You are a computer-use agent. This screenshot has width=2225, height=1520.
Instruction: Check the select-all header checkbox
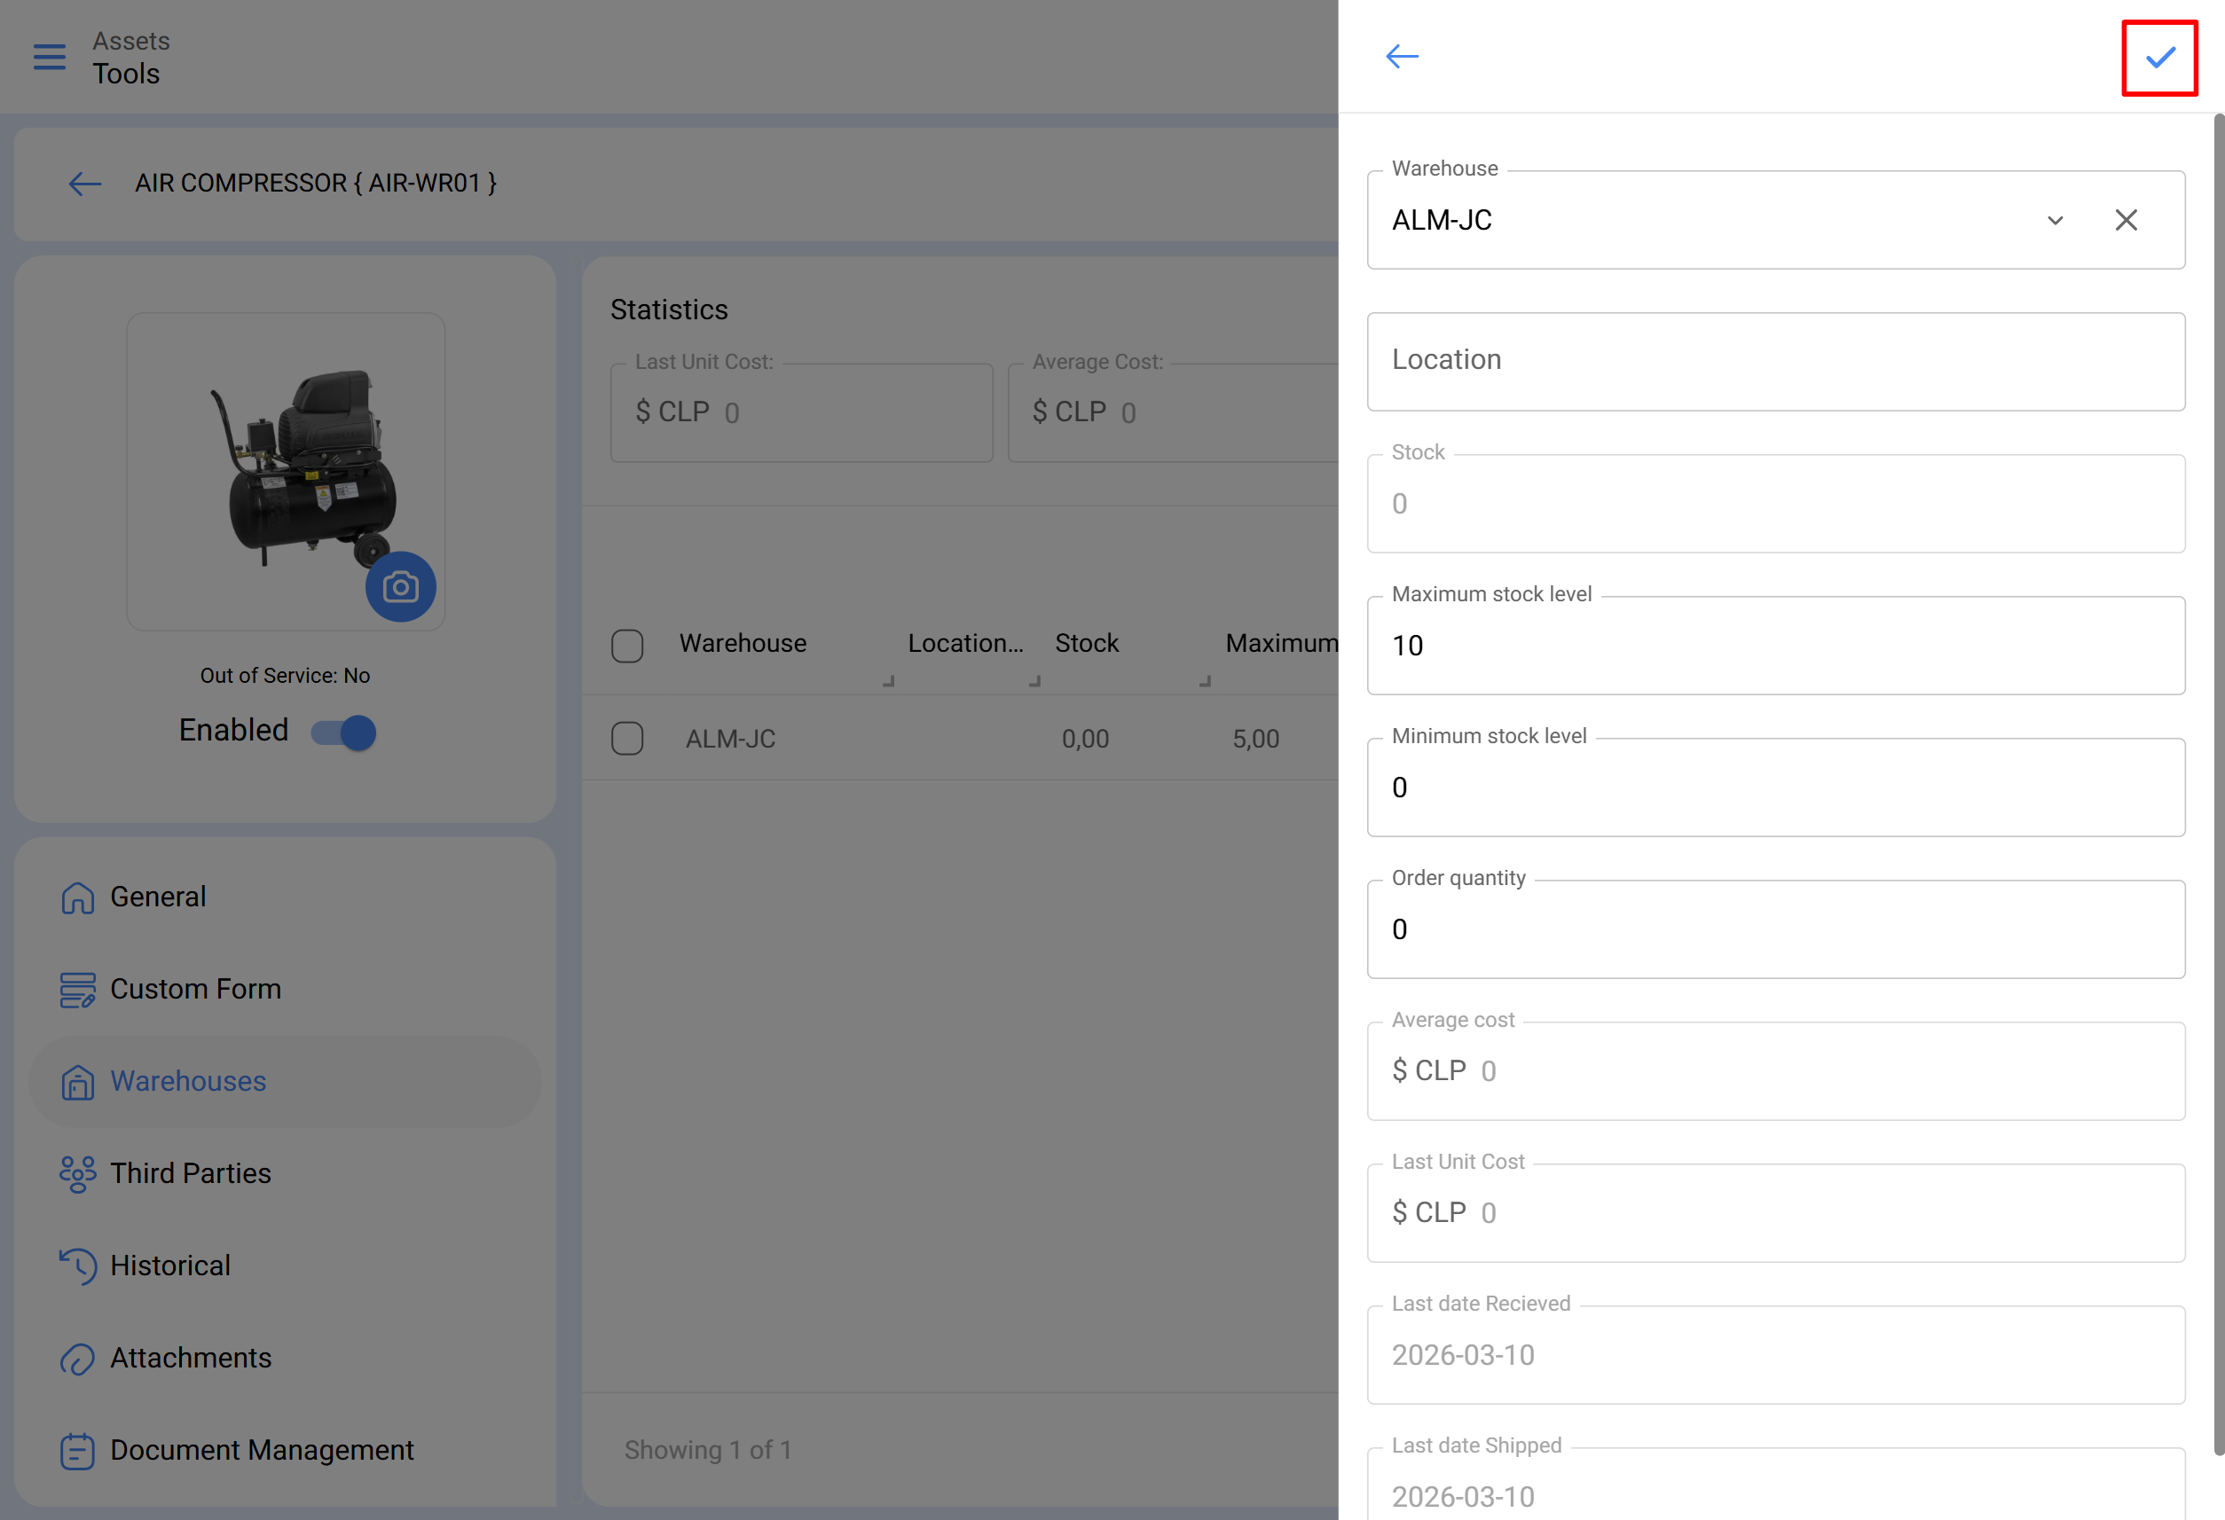click(x=627, y=645)
